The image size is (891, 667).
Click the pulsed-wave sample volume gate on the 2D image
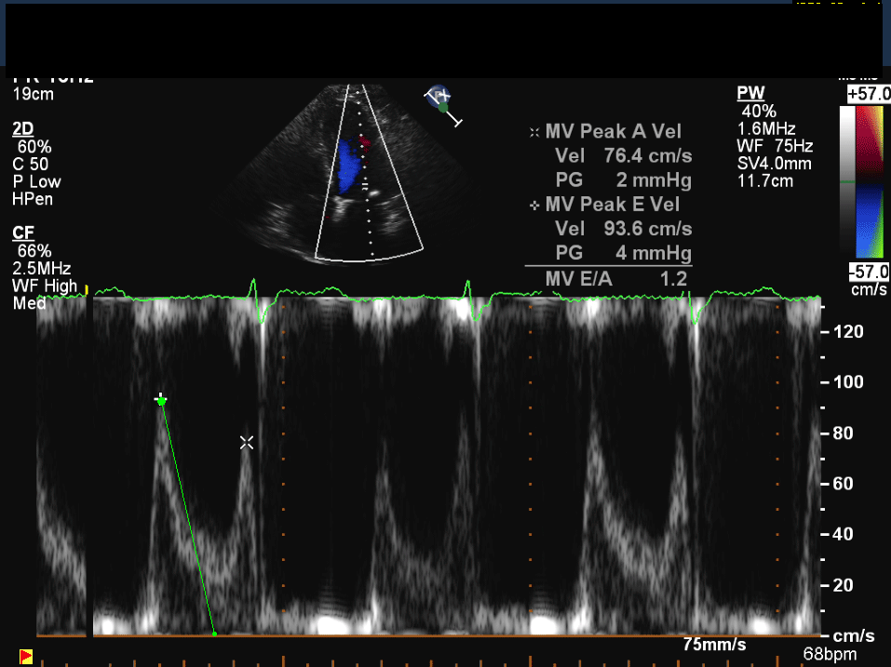366,186
